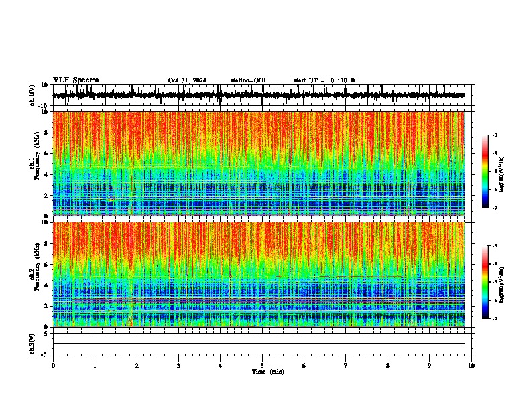Click the 'VLF Spectra' title text

76,80
